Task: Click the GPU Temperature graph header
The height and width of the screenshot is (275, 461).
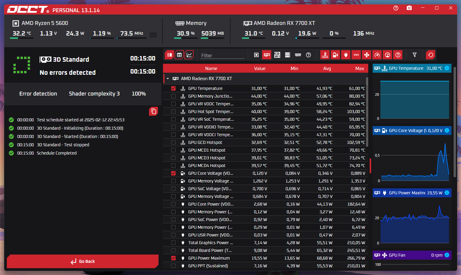Action: click(x=412, y=68)
